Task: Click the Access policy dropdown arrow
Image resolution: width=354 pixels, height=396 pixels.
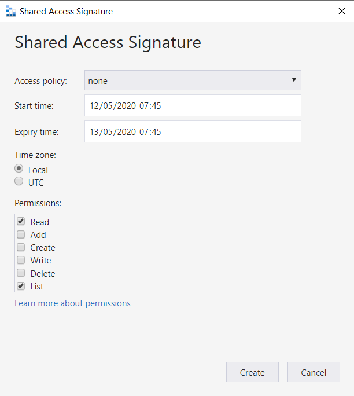Action: [x=294, y=80]
